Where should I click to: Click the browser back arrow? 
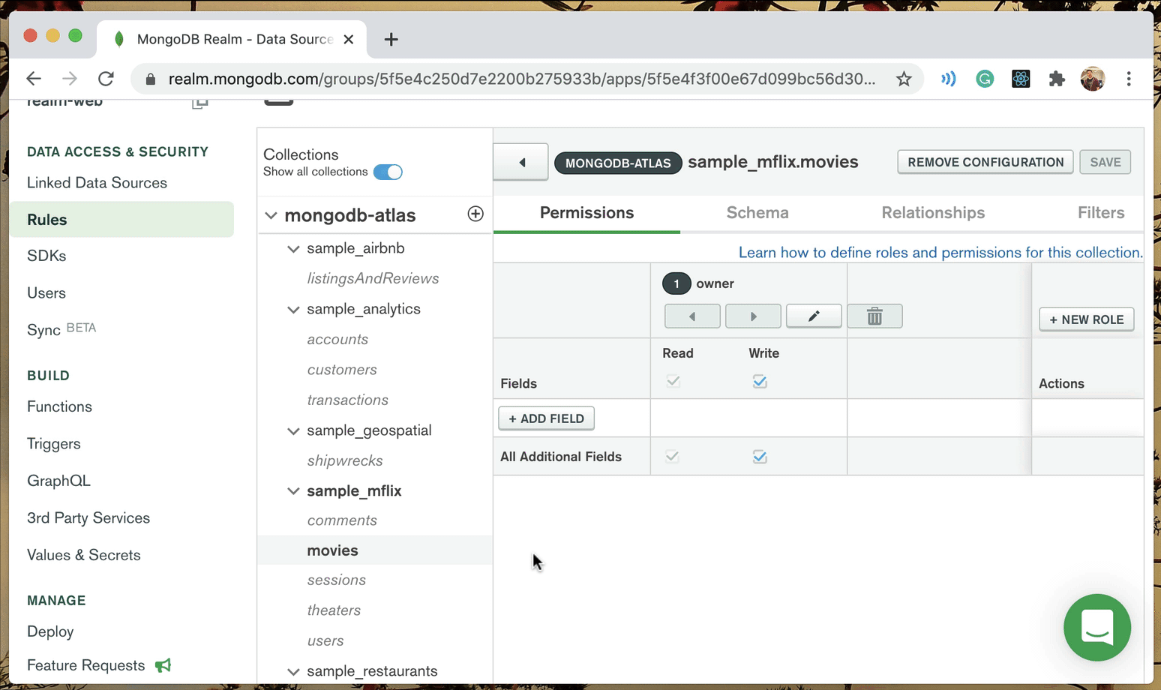(x=33, y=79)
